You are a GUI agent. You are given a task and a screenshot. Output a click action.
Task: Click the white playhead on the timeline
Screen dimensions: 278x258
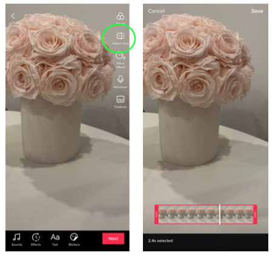220,214
